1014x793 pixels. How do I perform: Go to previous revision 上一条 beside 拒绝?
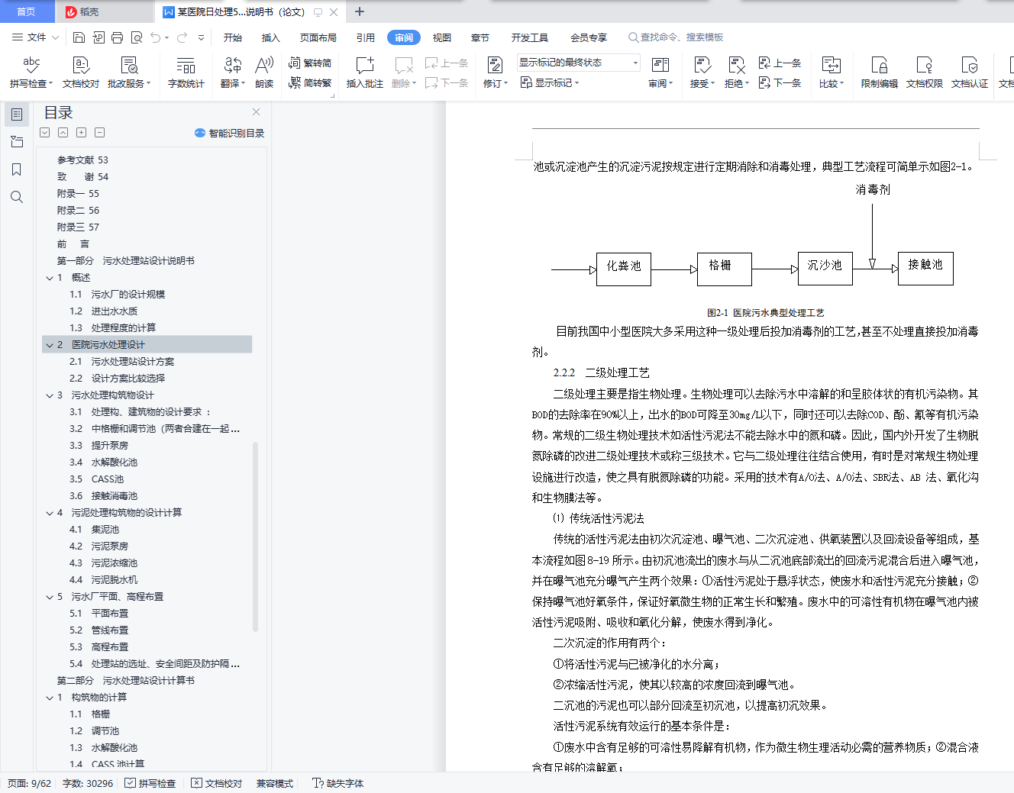[780, 63]
